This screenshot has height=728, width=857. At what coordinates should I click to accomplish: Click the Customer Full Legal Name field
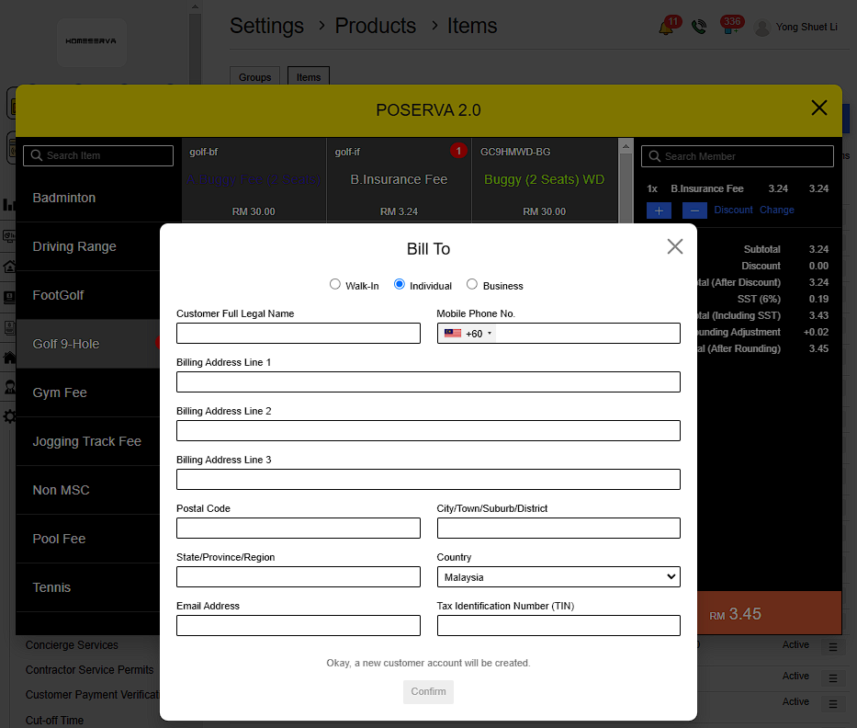click(x=299, y=334)
